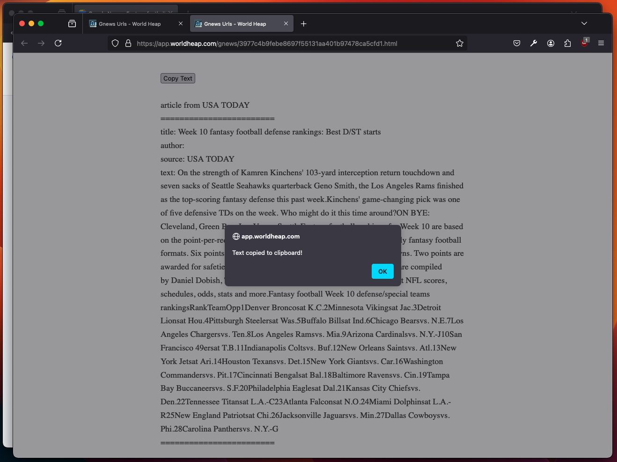617x462 pixels.
Task: Open the uBlock Origin extension icon
Action: click(x=584, y=43)
